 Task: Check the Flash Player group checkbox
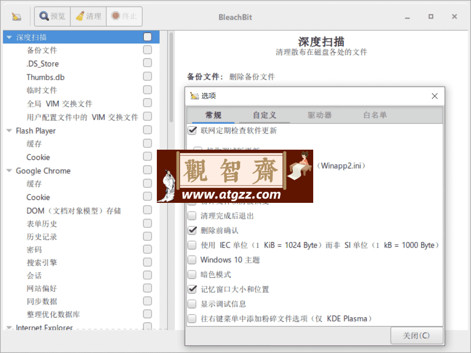point(147,130)
